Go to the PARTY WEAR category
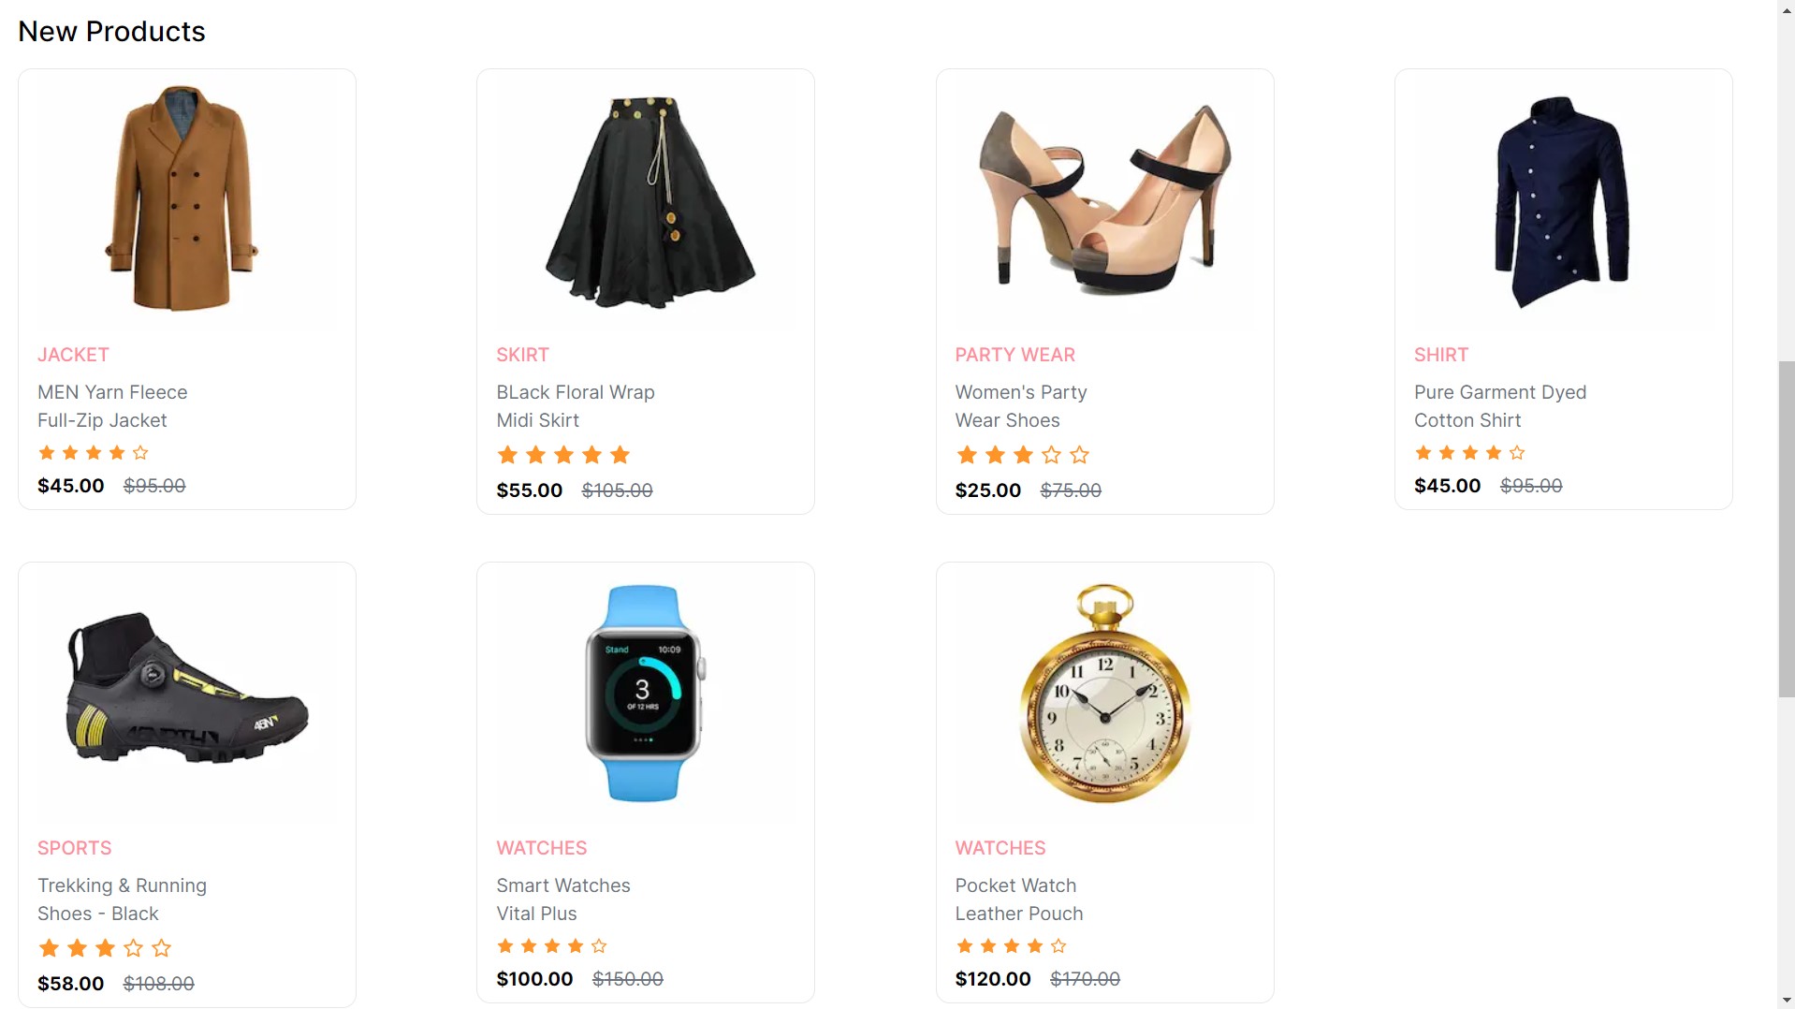1795x1009 pixels. coord(1014,355)
